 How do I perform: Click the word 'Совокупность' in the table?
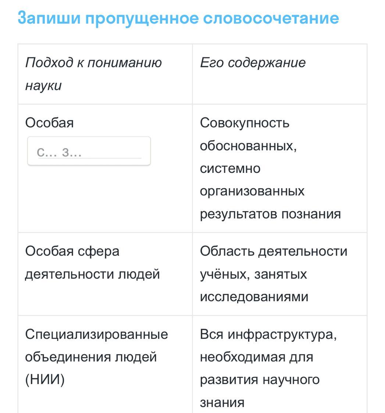(245, 123)
